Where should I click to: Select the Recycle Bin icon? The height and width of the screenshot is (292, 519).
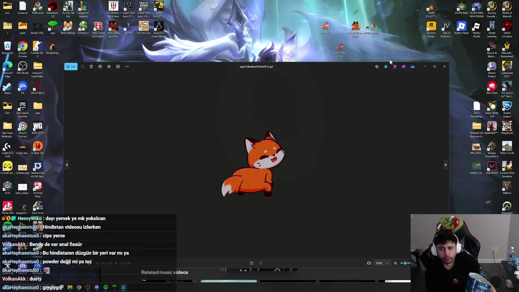(x=7, y=48)
